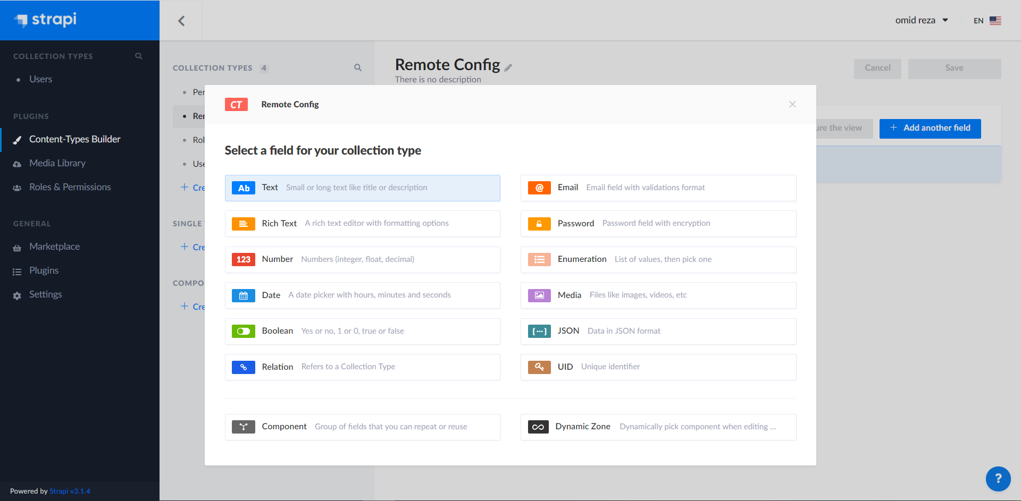
Task: Choose the Media field option
Action: (658, 295)
